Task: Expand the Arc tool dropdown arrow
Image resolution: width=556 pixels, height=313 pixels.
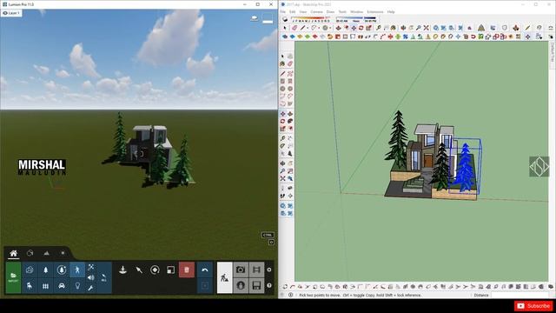Action: tap(319, 28)
